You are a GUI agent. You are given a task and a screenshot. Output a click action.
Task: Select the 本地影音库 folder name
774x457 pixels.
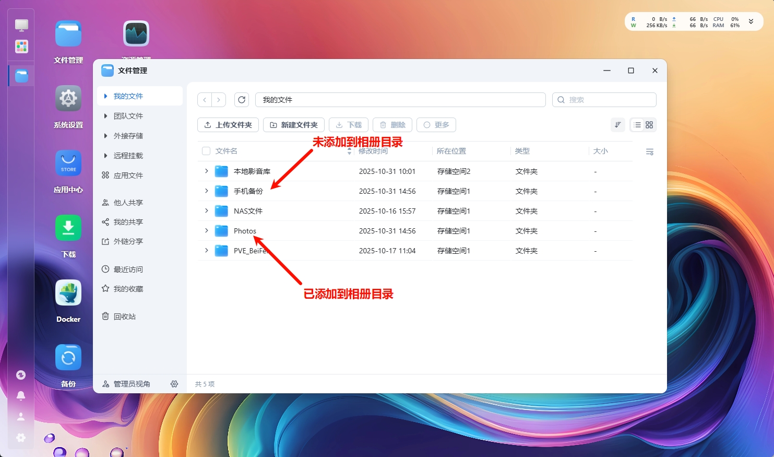click(252, 171)
